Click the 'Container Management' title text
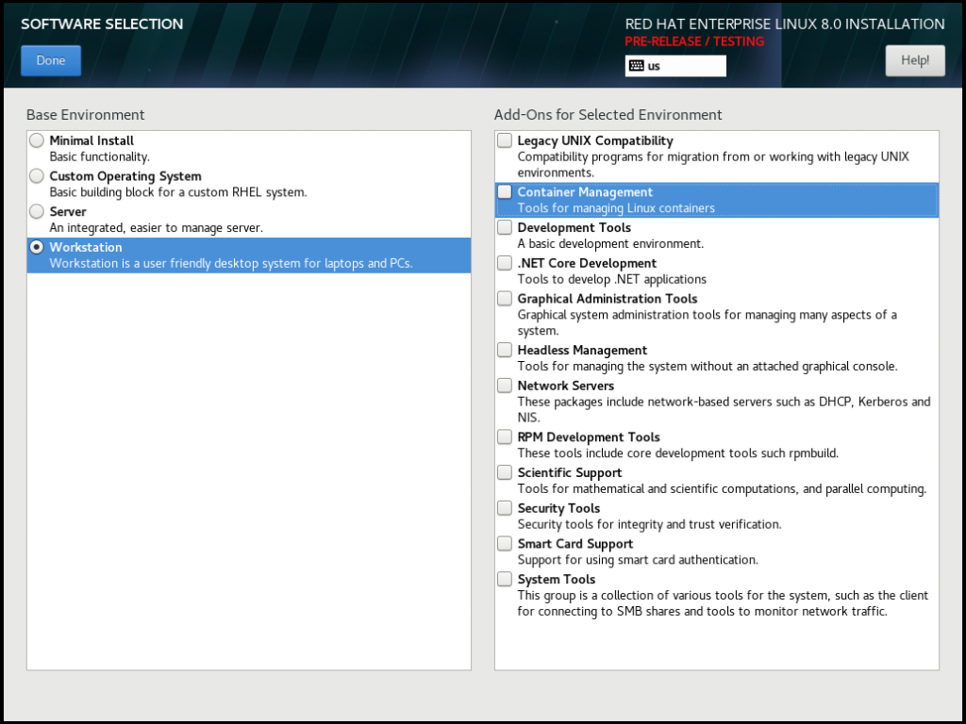Viewport: 966px width, 724px height. coord(585,192)
